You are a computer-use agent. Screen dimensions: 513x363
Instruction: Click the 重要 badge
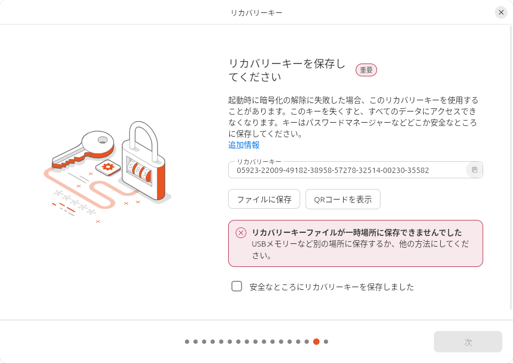(x=366, y=70)
